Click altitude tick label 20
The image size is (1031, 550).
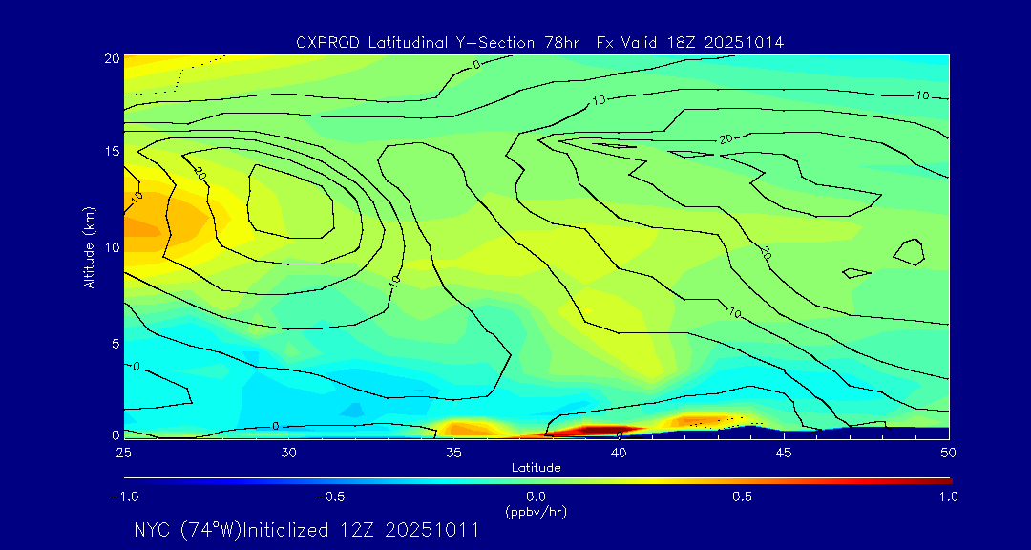coord(112,58)
